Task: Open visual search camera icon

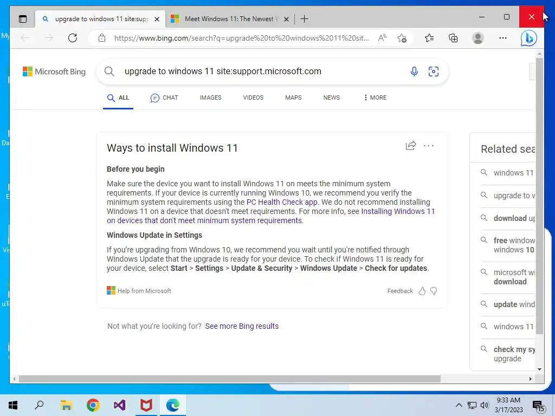Action: click(x=434, y=71)
